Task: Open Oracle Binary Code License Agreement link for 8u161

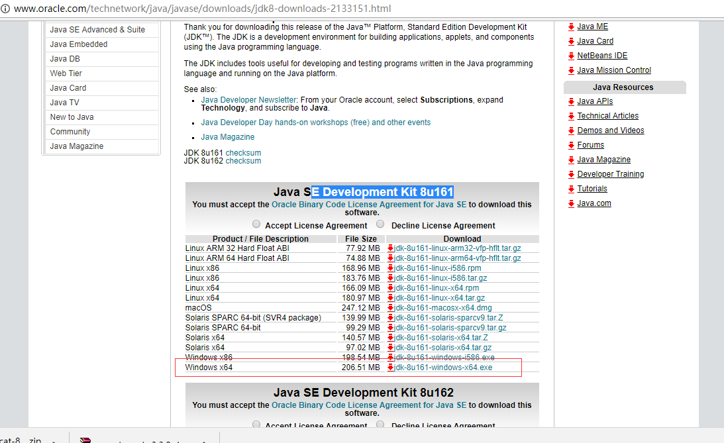Action: tap(369, 205)
